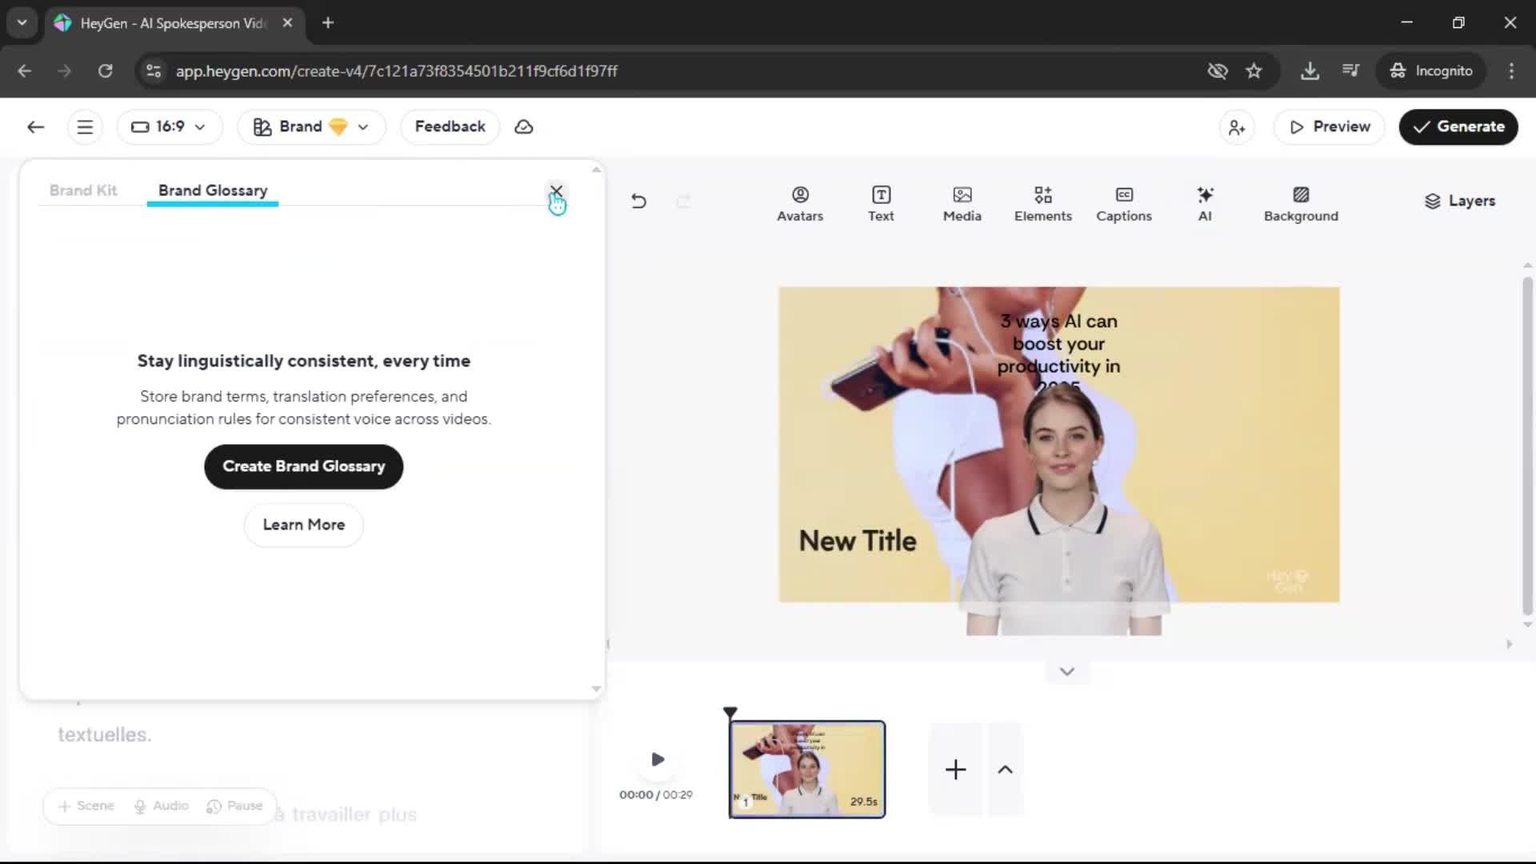Expand the 16:9 aspect ratio dropdown
Viewport: 1536px width, 864px height.
point(169,126)
